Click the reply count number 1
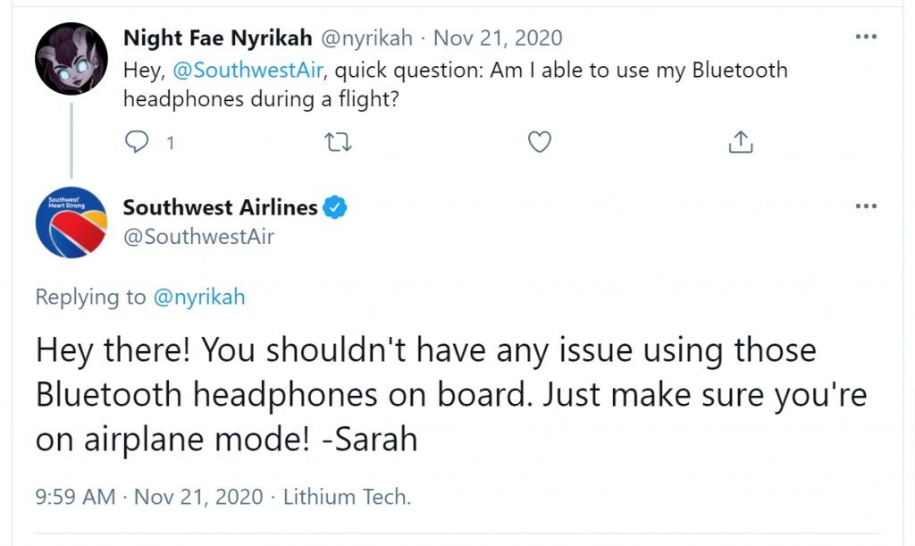The height and width of the screenshot is (546, 915). (171, 142)
